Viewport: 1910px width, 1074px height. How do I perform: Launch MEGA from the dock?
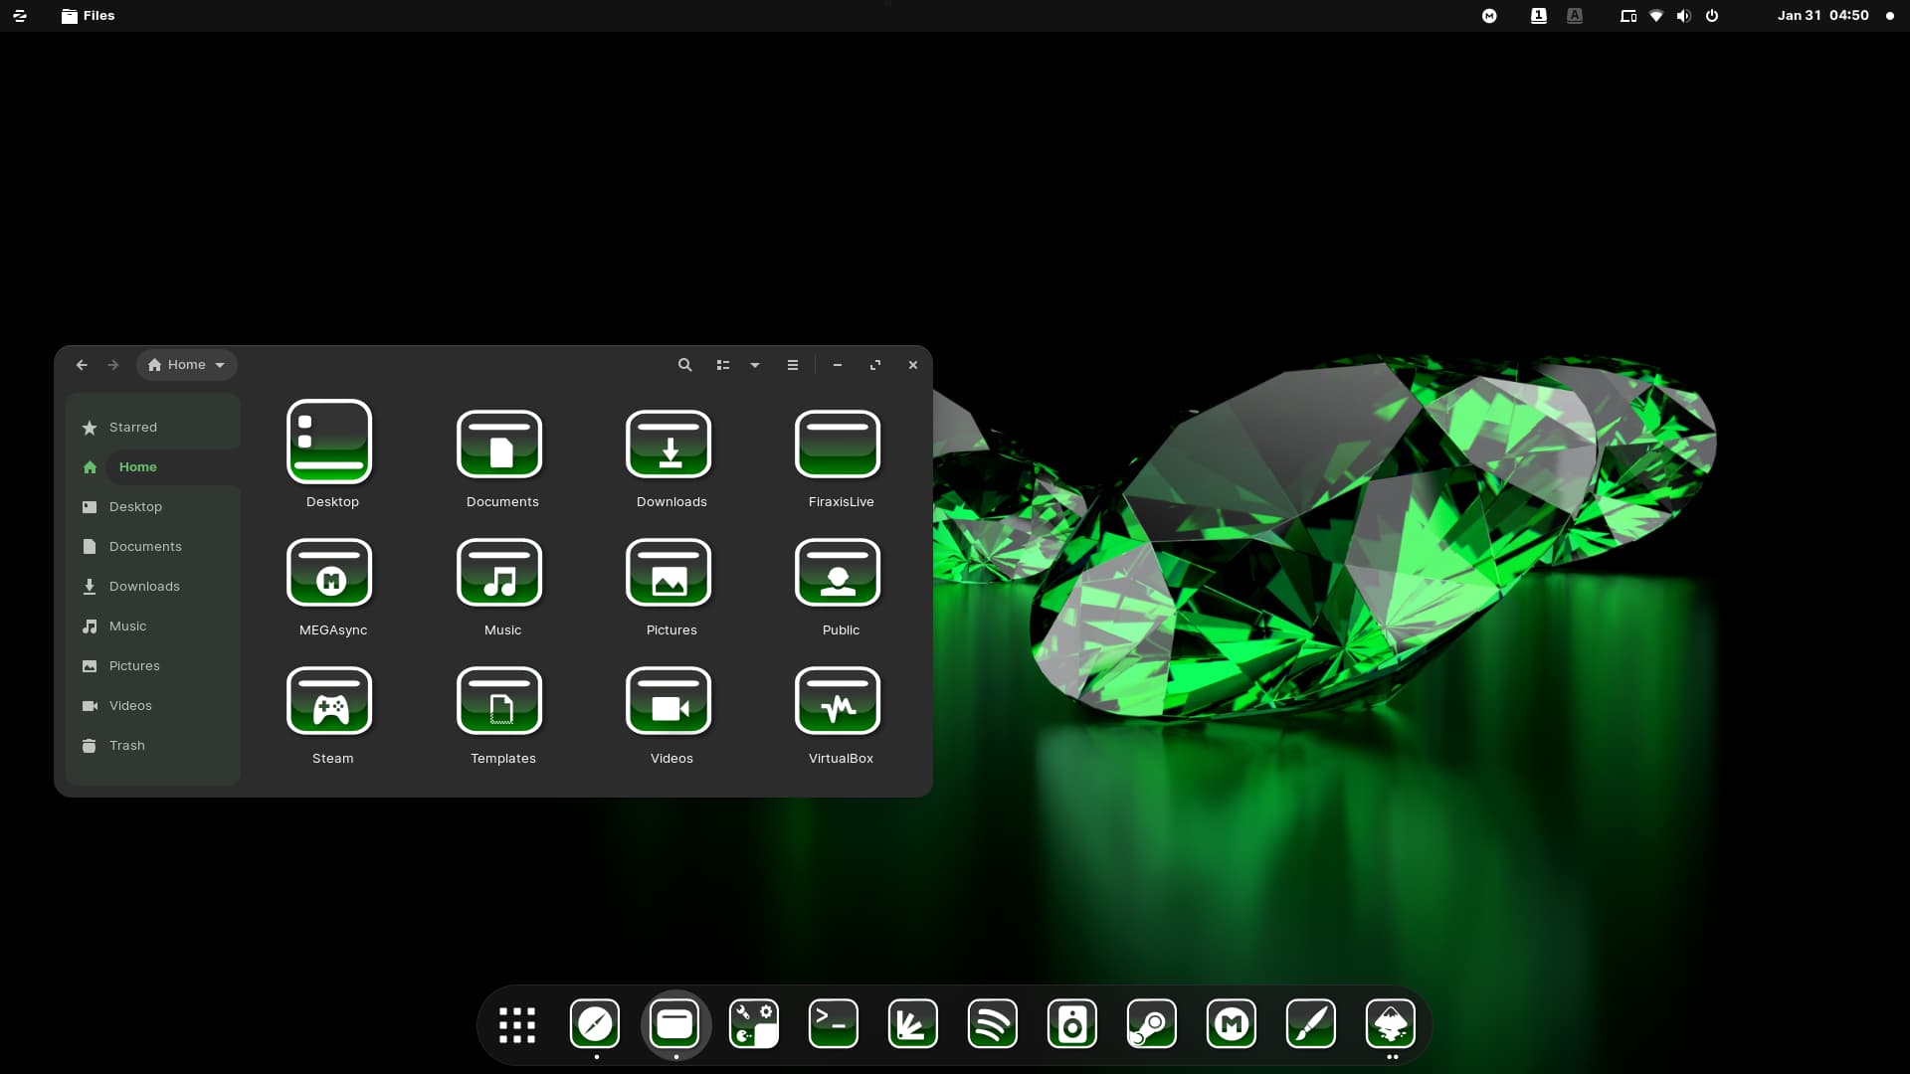[x=1232, y=1024]
